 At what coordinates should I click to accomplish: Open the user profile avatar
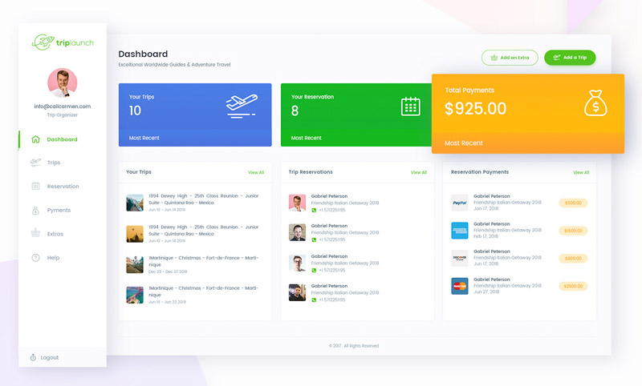pos(63,83)
